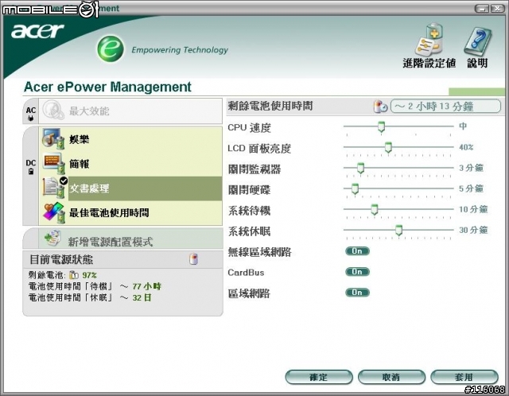Click the 最佳電池使用時間 profile icon
The width and height of the screenshot is (509, 396).
(x=54, y=212)
